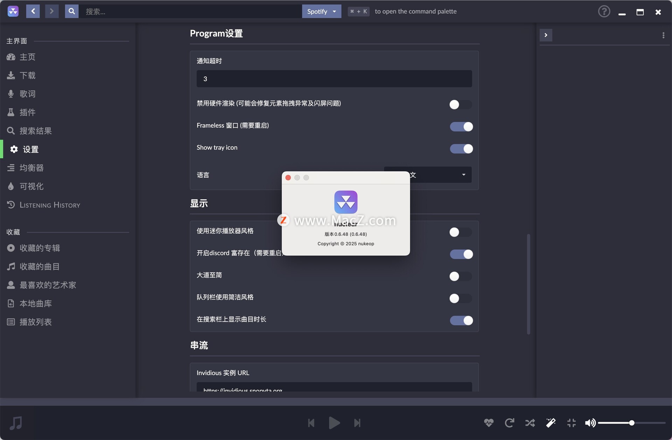Click the ⌘ + K shortcut hint
The image size is (672, 440).
[x=359, y=11]
